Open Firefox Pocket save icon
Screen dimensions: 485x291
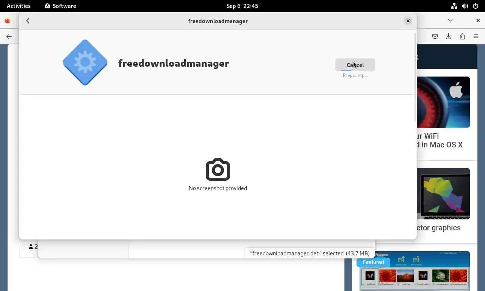point(435,36)
